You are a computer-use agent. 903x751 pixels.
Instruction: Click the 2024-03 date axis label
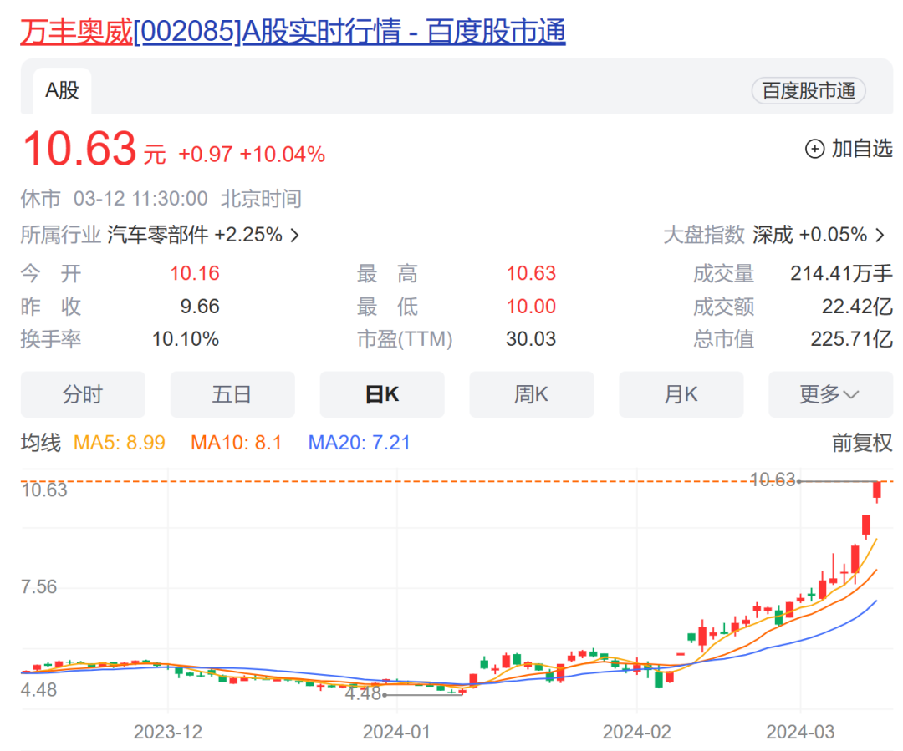point(800,732)
